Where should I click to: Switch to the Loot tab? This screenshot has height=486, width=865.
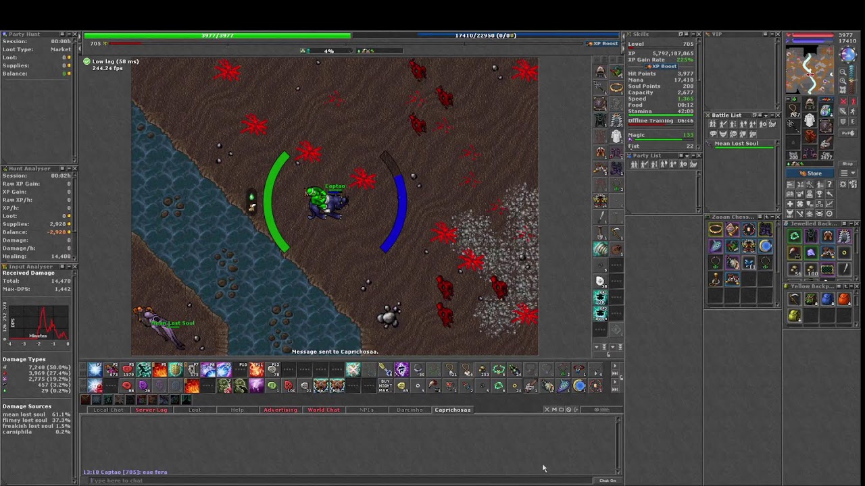[x=194, y=410]
